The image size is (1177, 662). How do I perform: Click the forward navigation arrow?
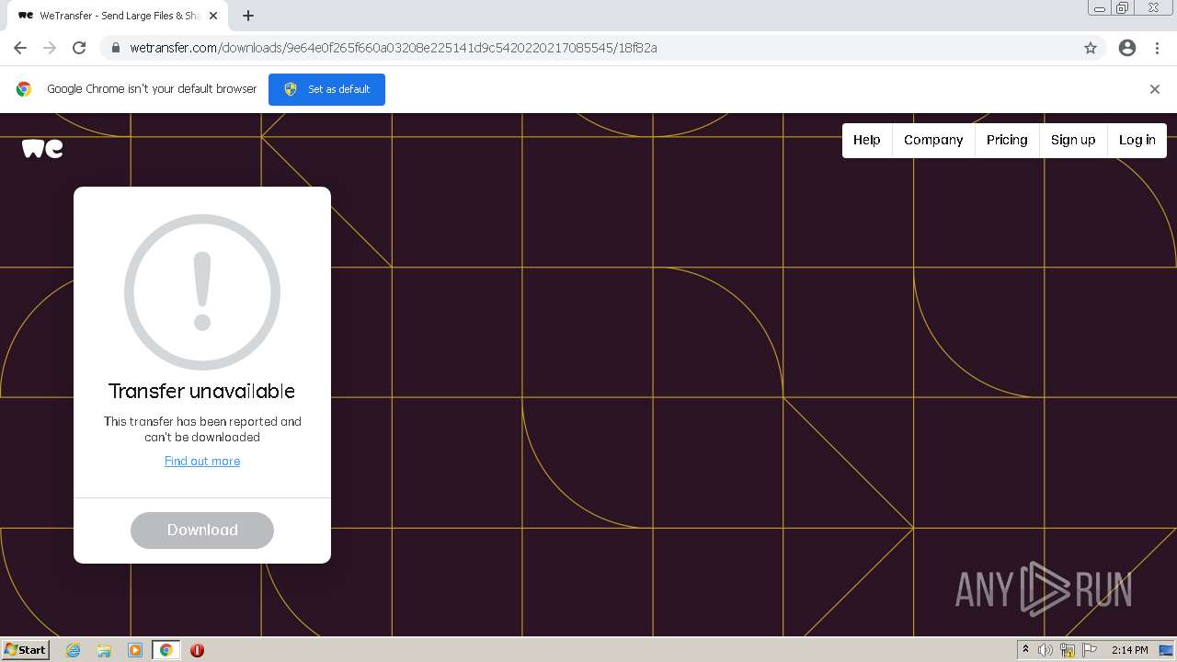[x=50, y=48]
